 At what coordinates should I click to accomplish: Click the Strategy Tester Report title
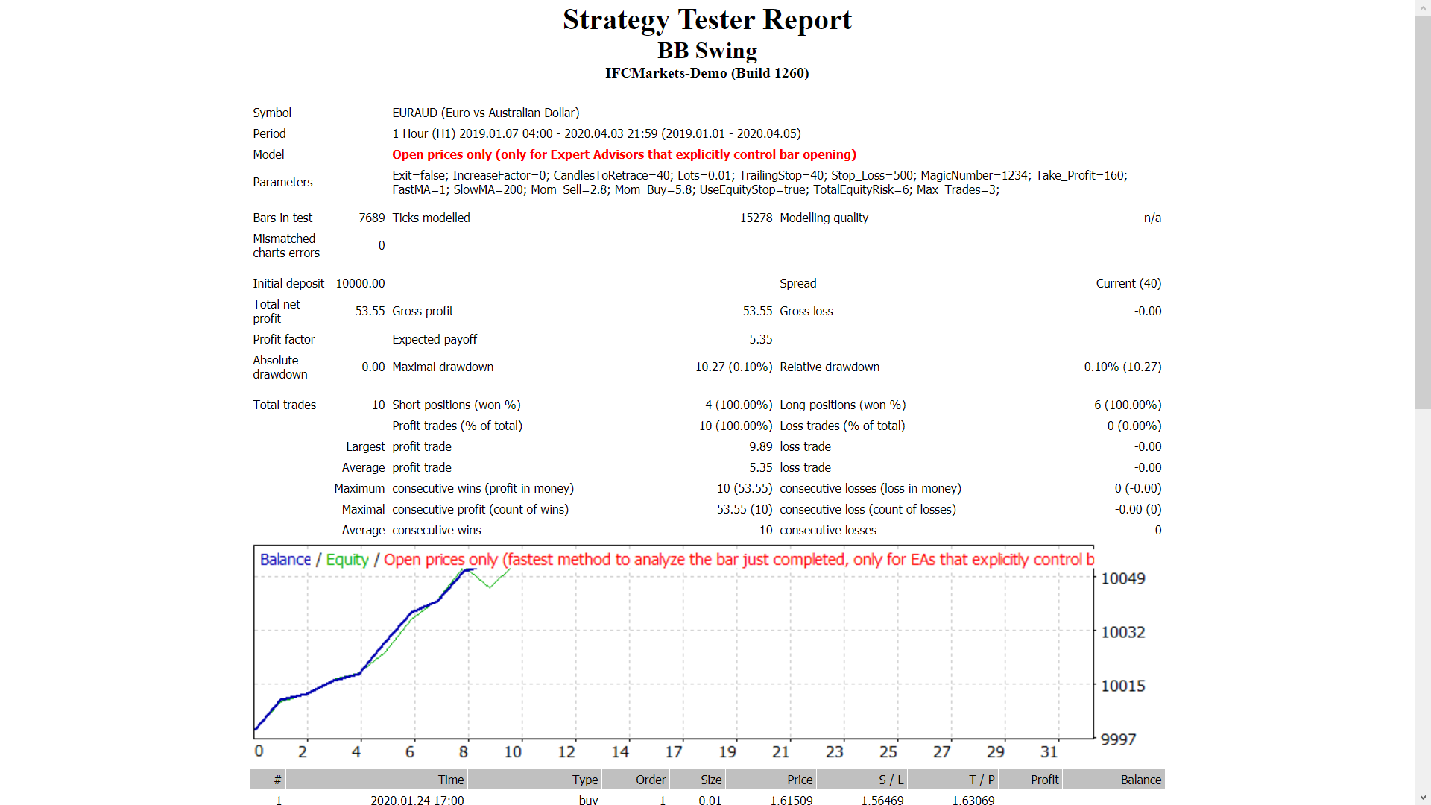point(707,20)
